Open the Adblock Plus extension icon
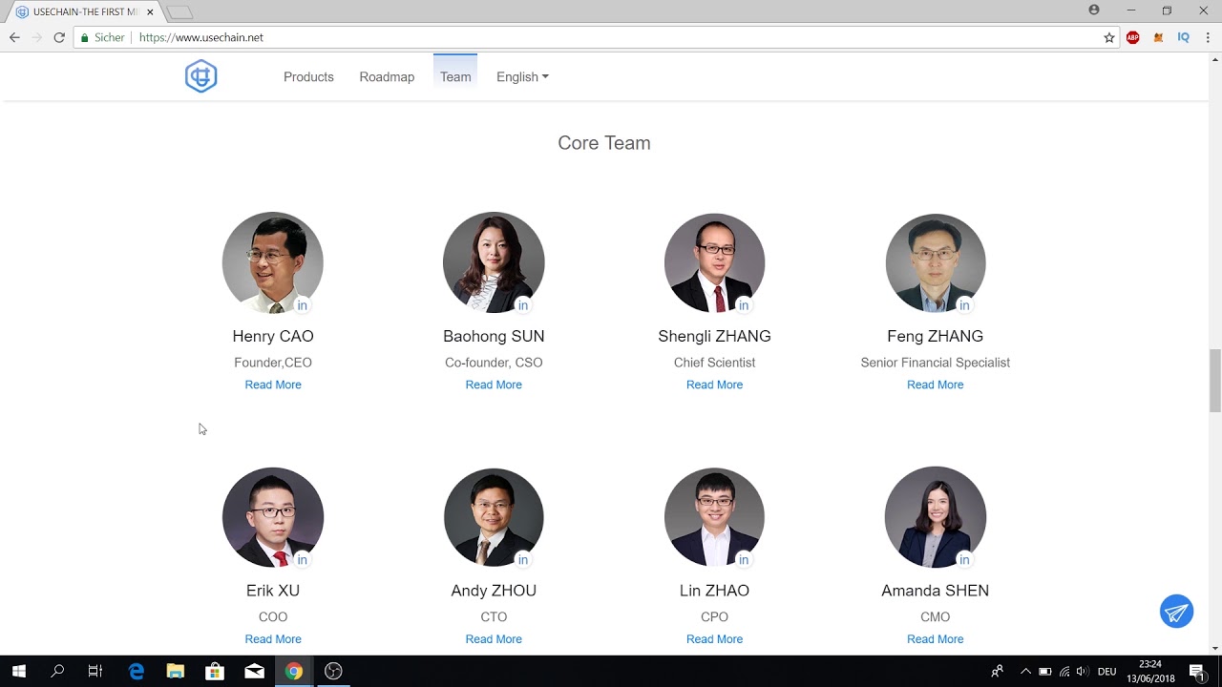 point(1133,38)
